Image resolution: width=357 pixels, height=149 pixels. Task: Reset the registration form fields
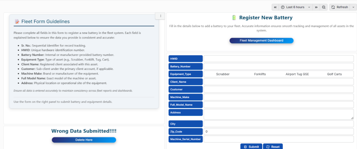coord(273,147)
